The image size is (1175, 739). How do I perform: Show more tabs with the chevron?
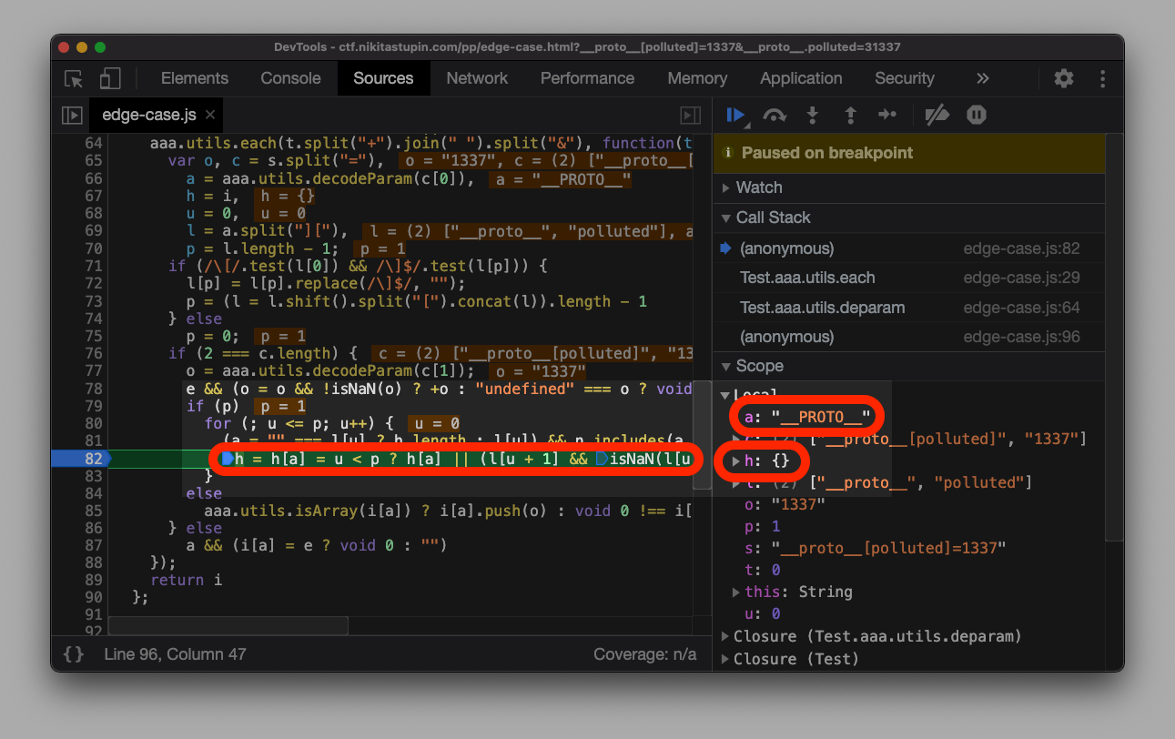[x=983, y=79]
